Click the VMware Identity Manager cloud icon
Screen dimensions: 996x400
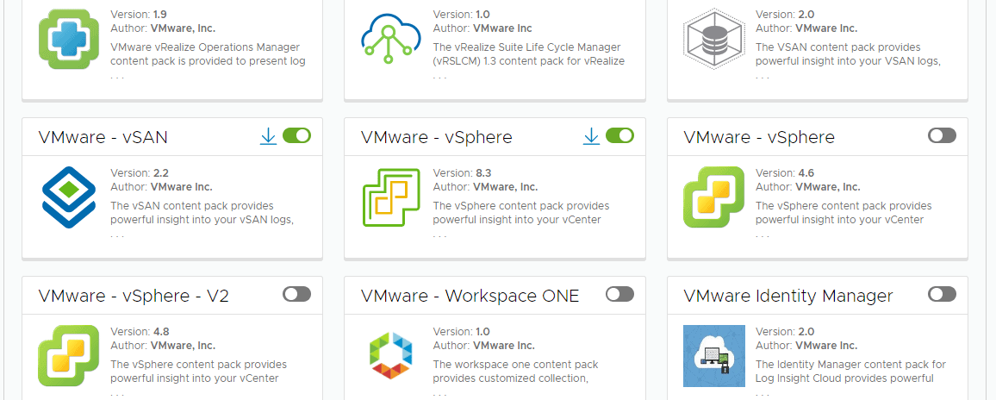tap(714, 356)
